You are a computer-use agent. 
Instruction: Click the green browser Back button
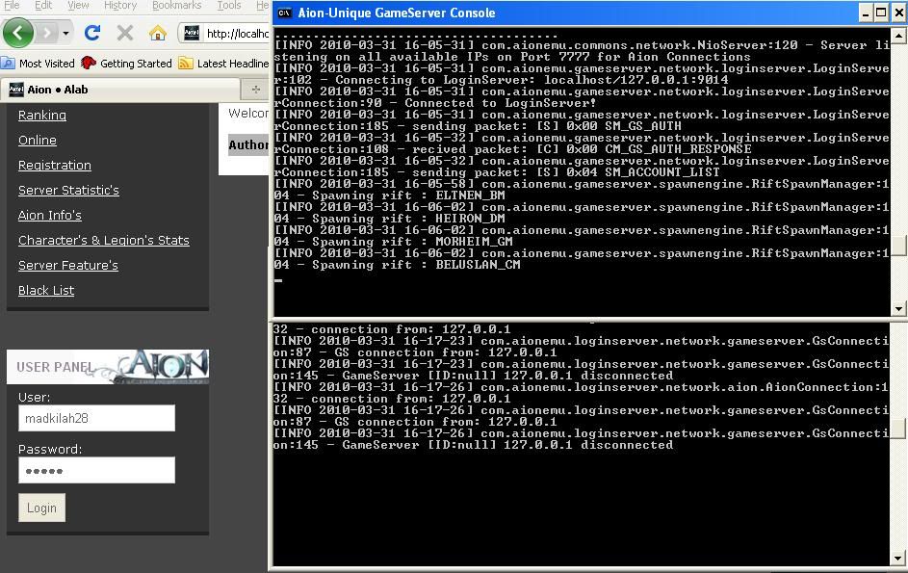tap(17, 33)
